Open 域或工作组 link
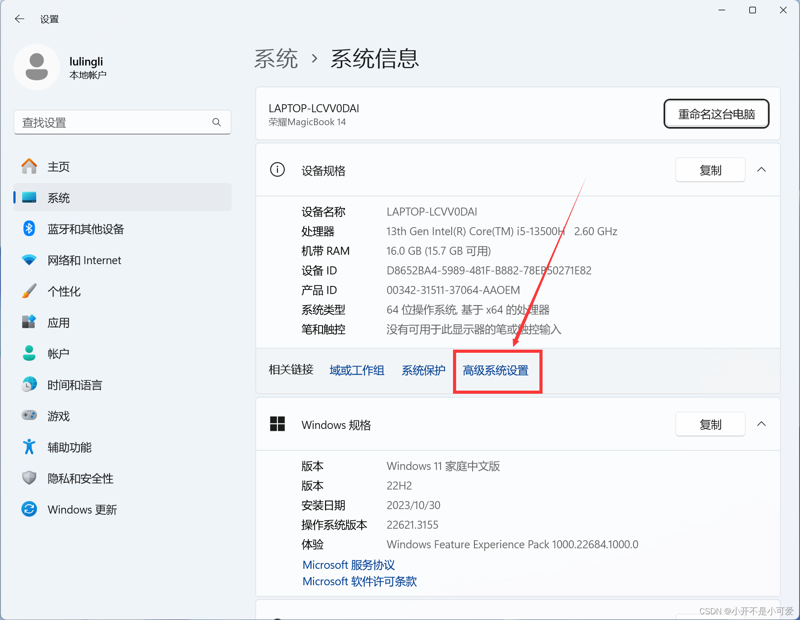Screen dimensions: 800x620 pyautogui.click(x=357, y=370)
